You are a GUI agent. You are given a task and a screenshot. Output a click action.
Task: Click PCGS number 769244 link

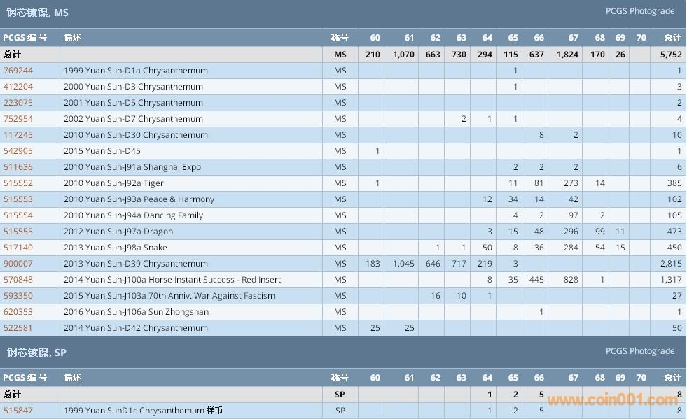click(18, 71)
